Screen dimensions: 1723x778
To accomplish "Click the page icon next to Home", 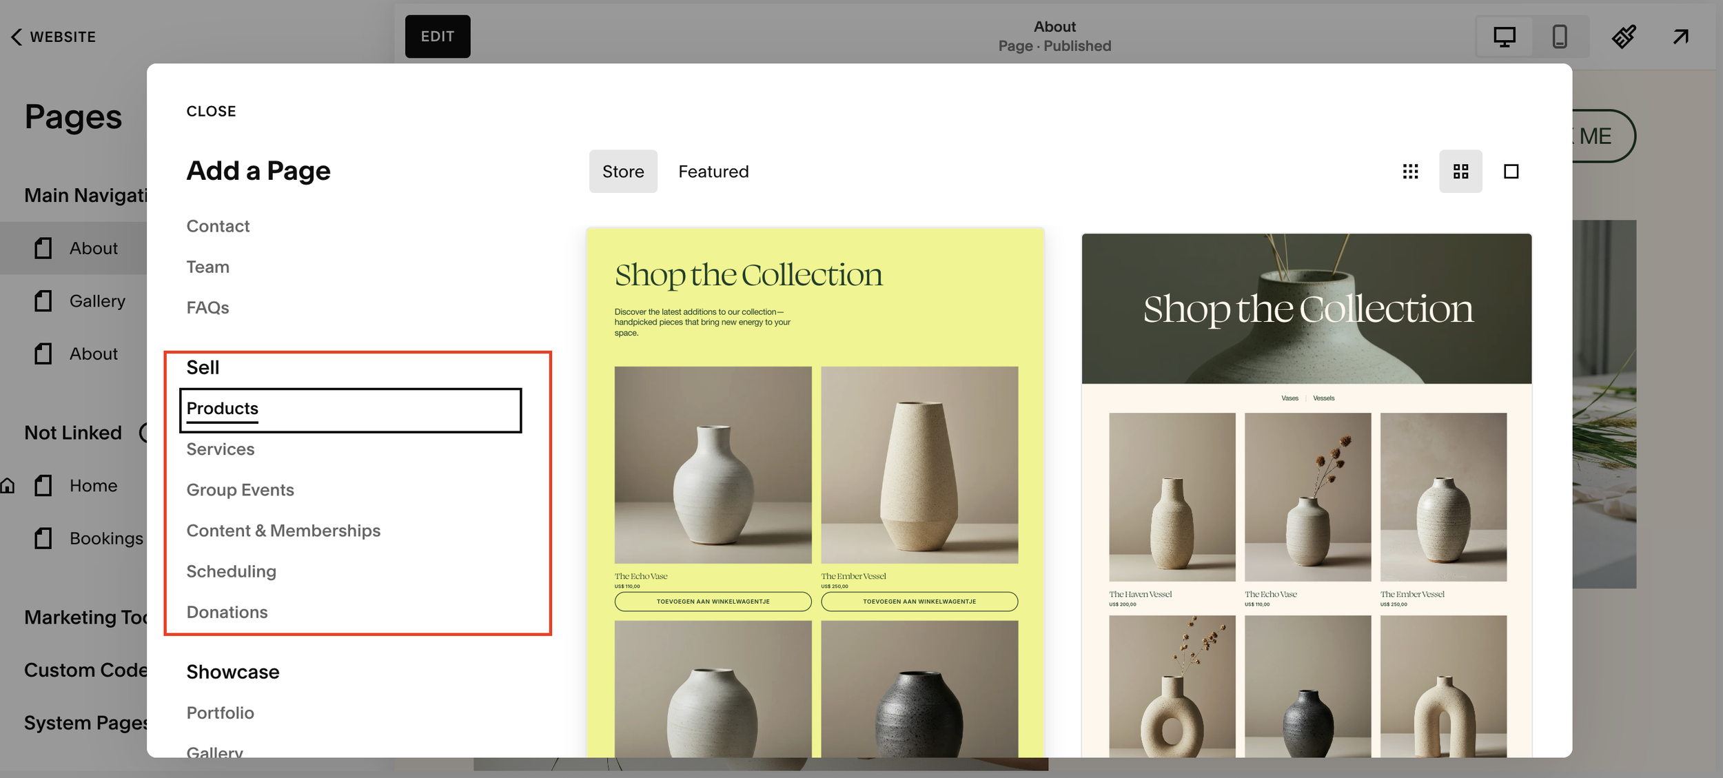I will tap(43, 485).
